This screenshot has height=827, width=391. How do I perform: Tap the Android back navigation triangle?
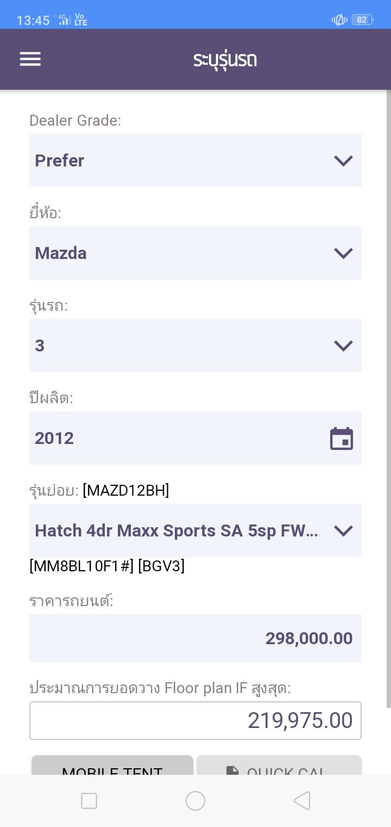tap(302, 801)
